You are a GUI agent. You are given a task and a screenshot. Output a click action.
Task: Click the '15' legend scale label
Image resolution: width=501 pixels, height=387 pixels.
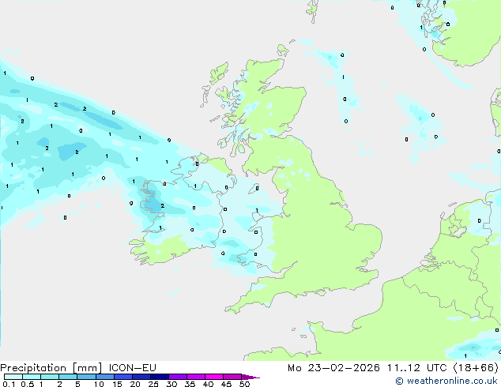[117, 384]
